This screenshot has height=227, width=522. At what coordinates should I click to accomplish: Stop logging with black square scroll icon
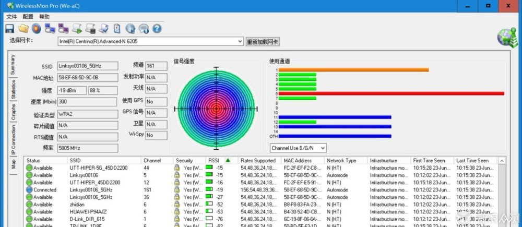click(x=90, y=29)
